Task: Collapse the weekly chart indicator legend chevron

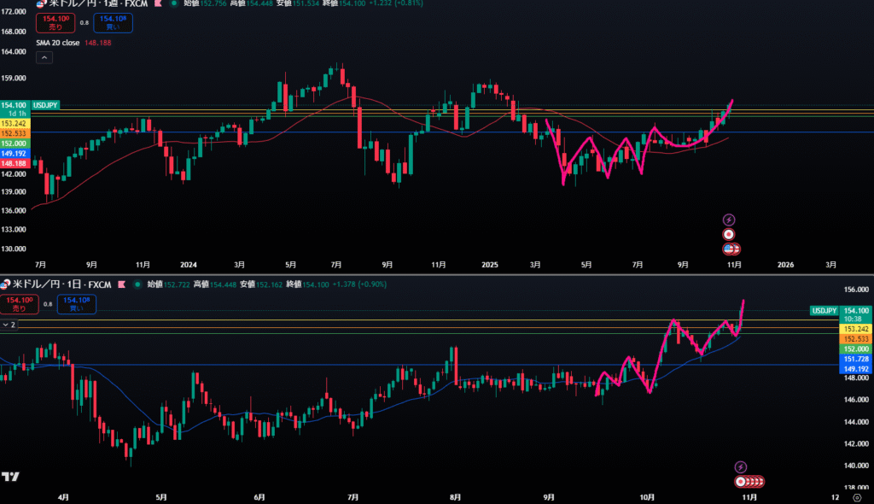Action: click(x=44, y=58)
